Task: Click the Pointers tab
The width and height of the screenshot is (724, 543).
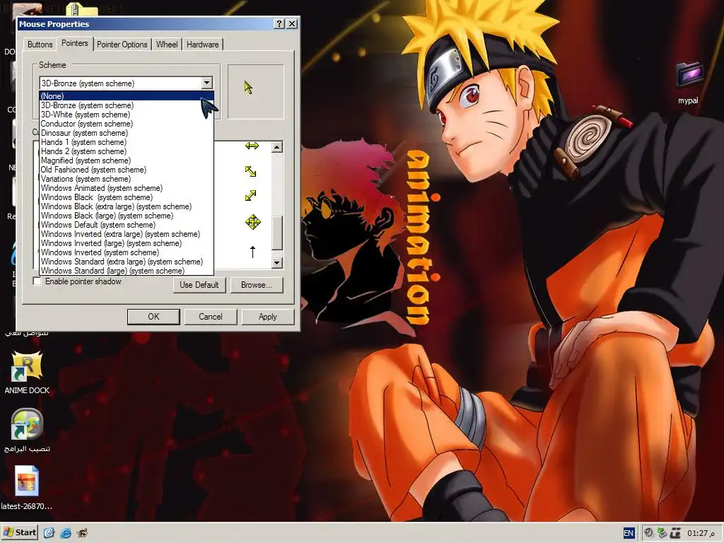Action: (x=75, y=43)
